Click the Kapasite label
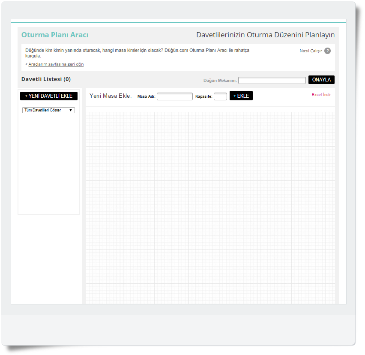Image resolution: width=365 pixels, height=355 pixels. pos(203,96)
